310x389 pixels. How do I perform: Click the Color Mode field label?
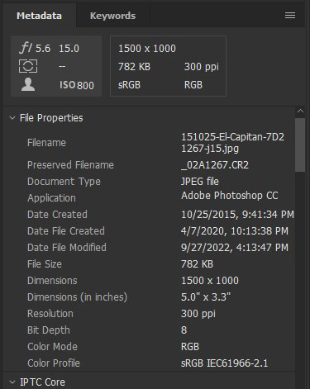(52, 347)
